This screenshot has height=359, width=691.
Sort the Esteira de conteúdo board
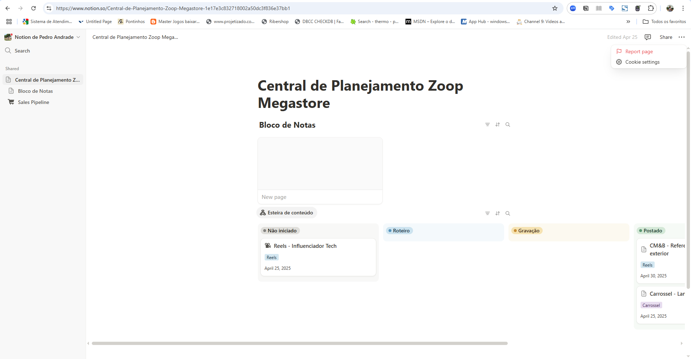point(498,213)
